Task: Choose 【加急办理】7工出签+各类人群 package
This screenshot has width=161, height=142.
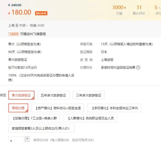Action: coord(34,118)
